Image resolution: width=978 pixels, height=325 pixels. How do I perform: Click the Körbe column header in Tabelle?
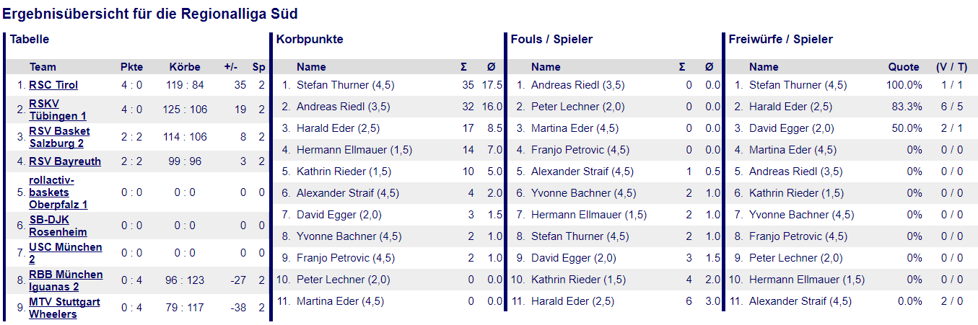185,67
